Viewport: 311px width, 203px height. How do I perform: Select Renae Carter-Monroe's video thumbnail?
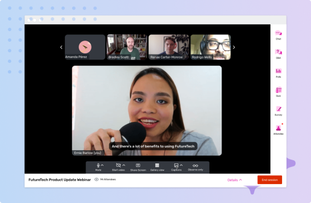pos(169,47)
